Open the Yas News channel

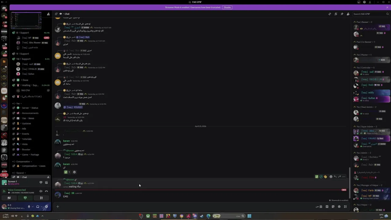click(31, 118)
